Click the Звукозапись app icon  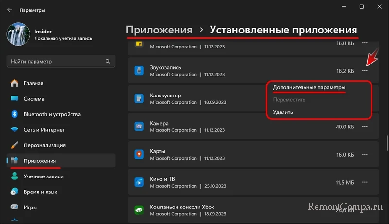coord(139,70)
